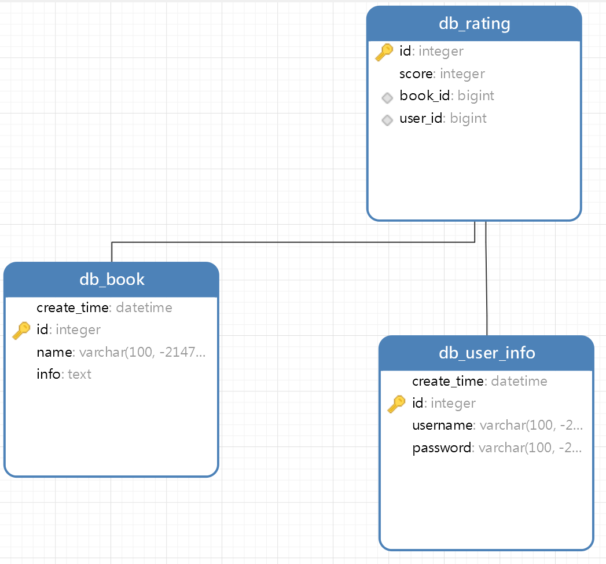This screenshot has width=606, height=564.
Task: Select the 'id: integer' row in db_rating
Action: pos(474,51)
